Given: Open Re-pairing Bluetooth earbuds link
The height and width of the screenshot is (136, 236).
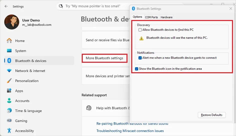Looking at the screenshot, I should pyautogui.click(x=132, y=123).
